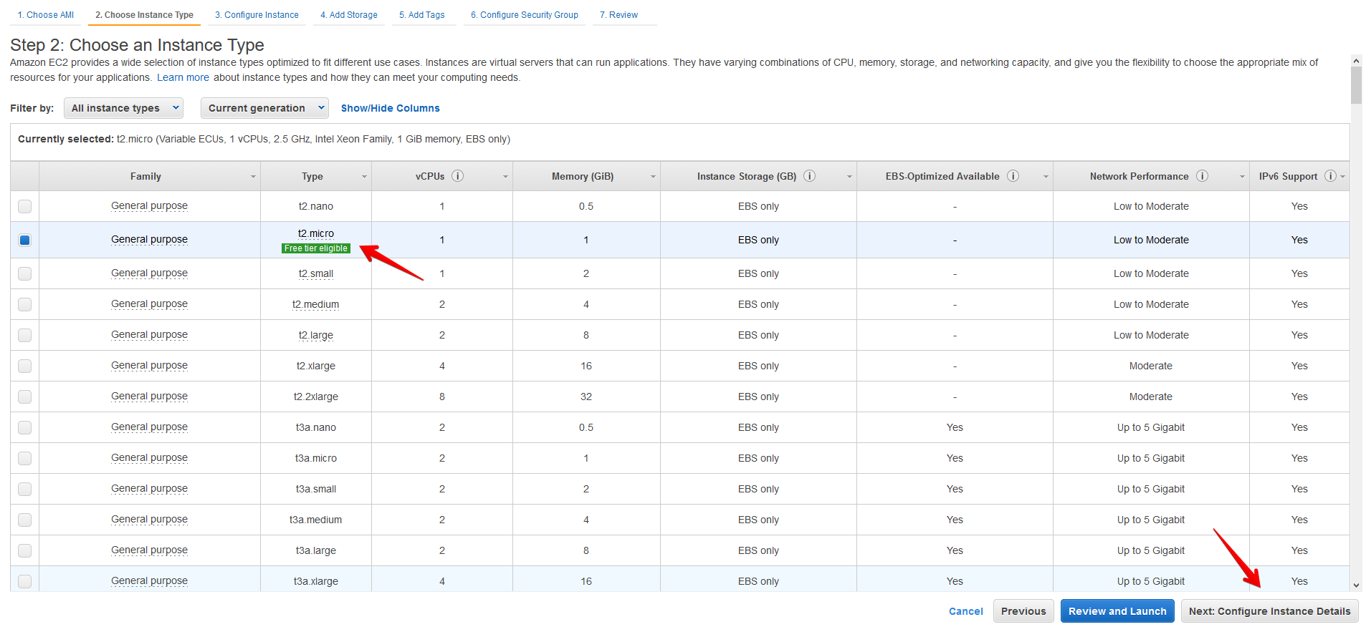
Task: Click Moderate in the t2.xlarge row
Action: point(1151,366)
